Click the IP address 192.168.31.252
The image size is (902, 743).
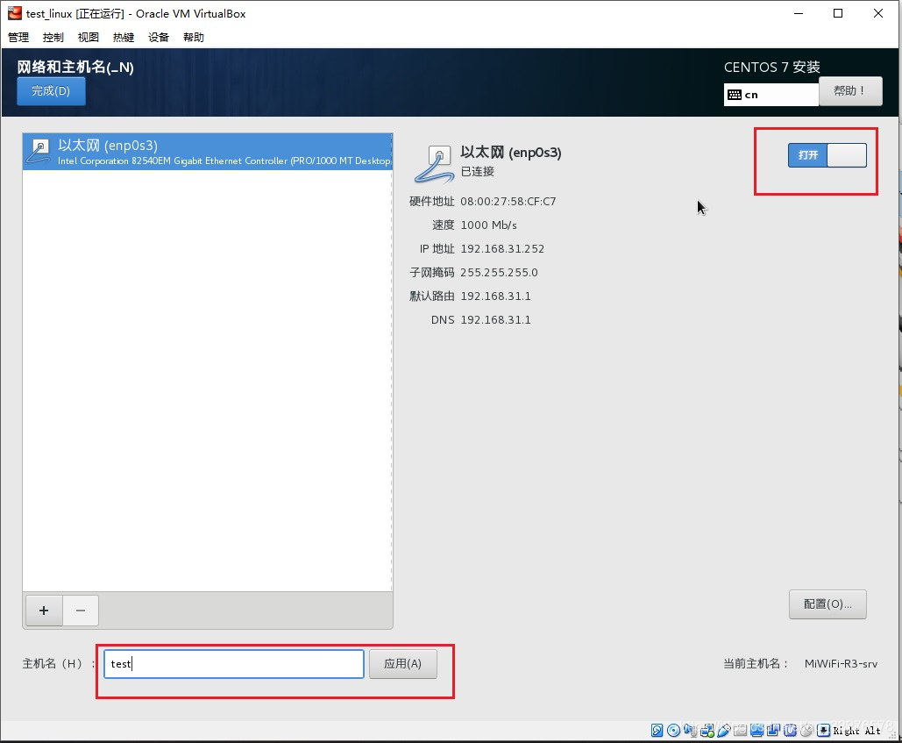pyautogui.click(x=502, y=248)
